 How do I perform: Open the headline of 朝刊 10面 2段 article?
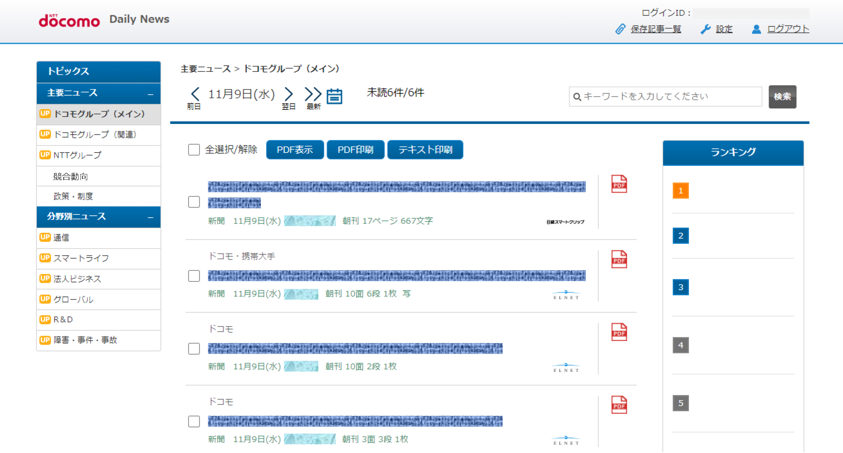coord(355,348)
